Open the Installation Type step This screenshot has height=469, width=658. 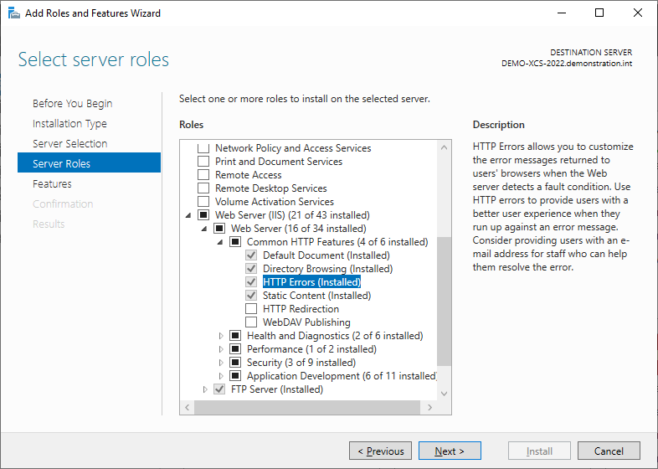coord(69,123)
